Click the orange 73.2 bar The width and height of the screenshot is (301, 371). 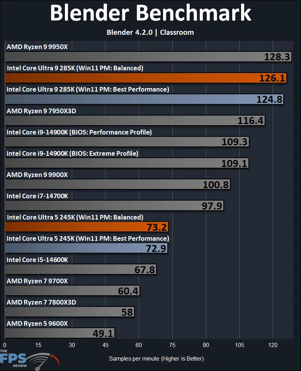coord(87,227)
